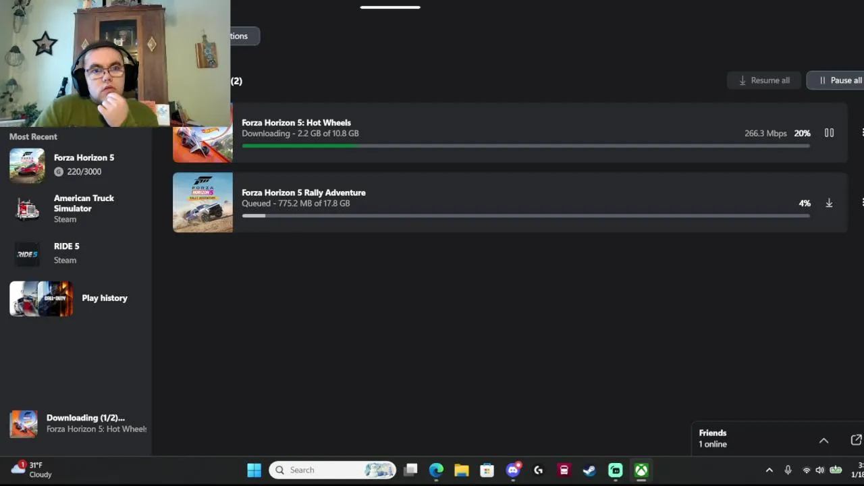Screen dimensions: 864x486
Task: Select RIDE 5 in the sidebar
Action: point(76,253)
